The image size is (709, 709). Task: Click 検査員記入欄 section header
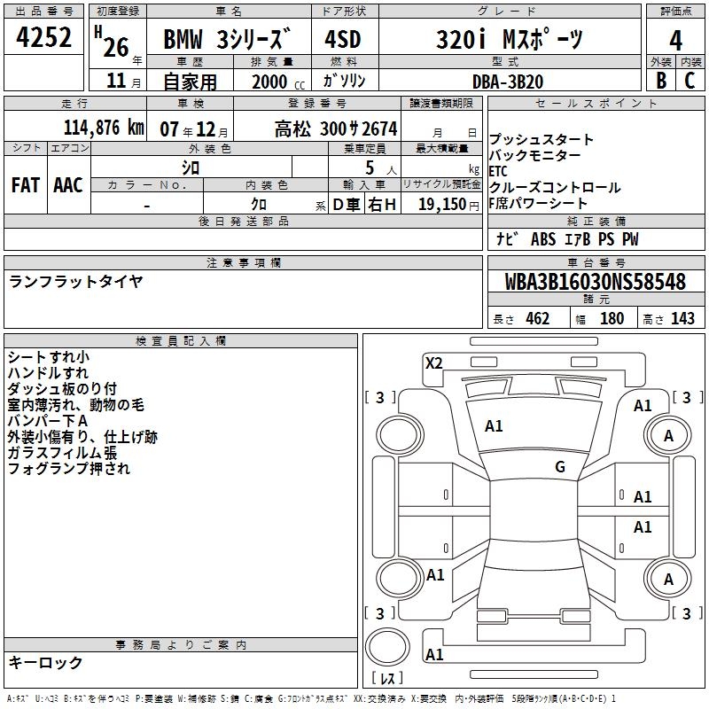181,340
